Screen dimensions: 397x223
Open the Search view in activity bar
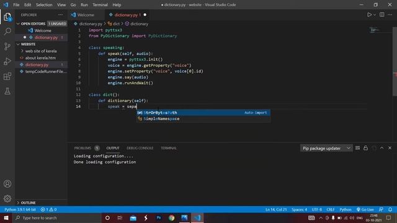pyautogui.click(x=7, y=32)
